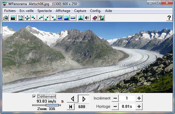Open the Config. menu
Screen dimensions: 175x114
95,11
